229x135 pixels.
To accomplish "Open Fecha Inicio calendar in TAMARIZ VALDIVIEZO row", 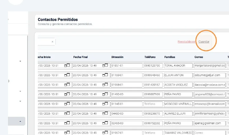I will coord(67,132).
